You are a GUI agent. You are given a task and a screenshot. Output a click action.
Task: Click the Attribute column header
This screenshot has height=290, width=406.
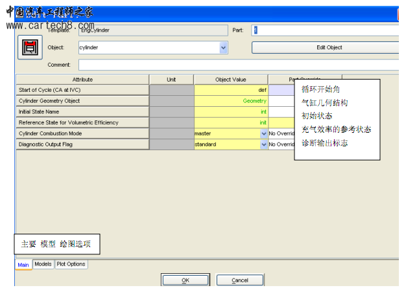[x=82, y=80]
